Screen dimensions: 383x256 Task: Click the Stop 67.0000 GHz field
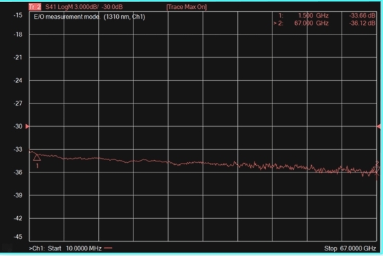[x=350, y=248]
